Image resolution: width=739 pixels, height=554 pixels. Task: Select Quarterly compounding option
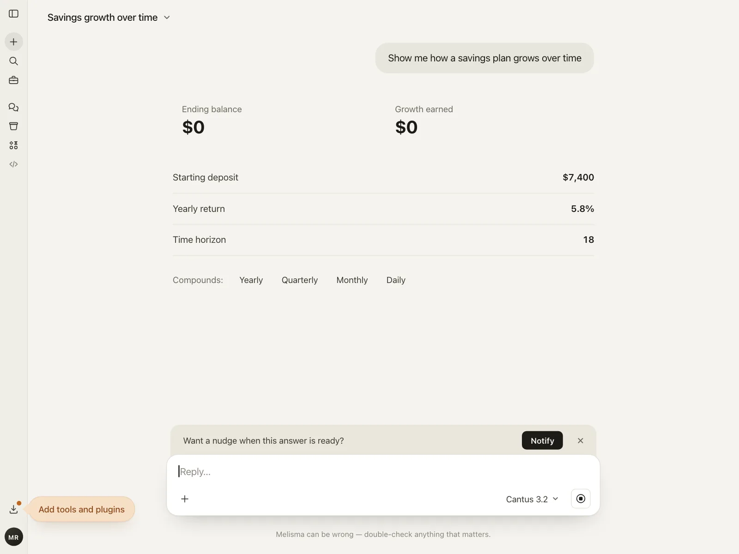[300, 280]
